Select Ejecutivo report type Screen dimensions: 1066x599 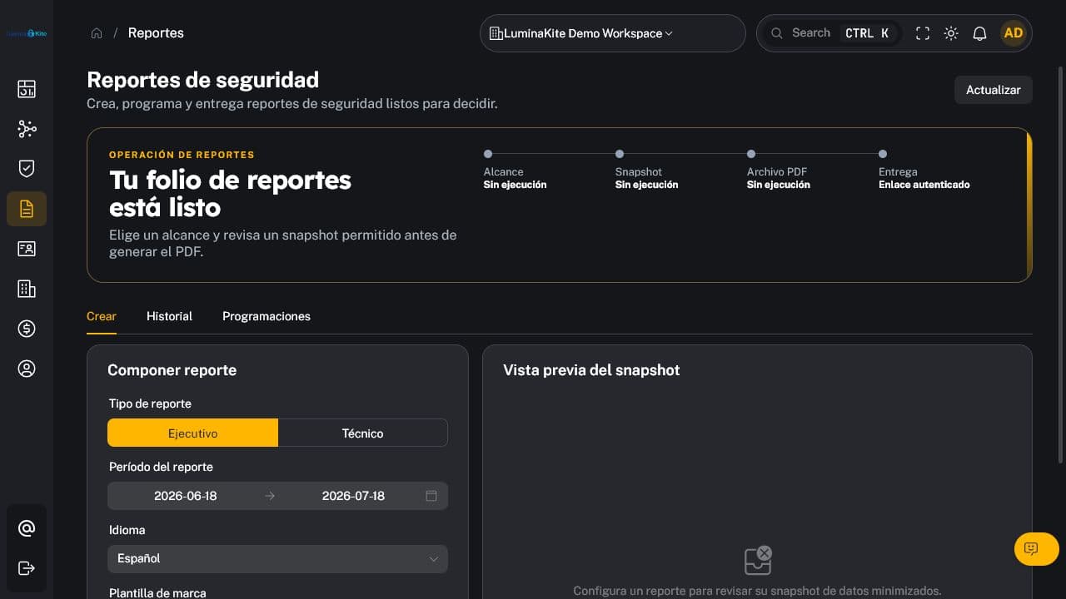pos(192,433)
